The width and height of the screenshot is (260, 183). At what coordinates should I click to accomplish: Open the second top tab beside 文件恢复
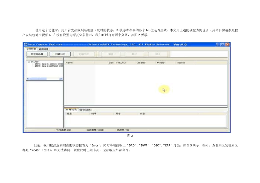(x=44, y=49)
